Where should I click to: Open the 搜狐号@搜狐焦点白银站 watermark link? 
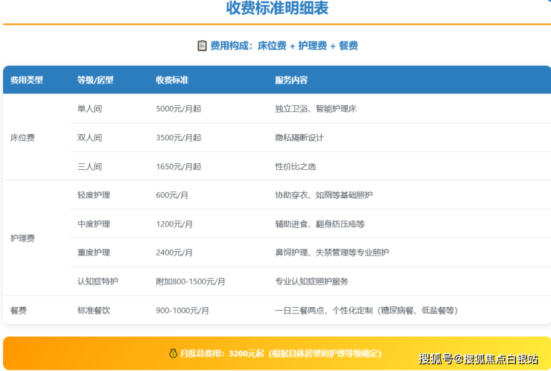[478, 359]
